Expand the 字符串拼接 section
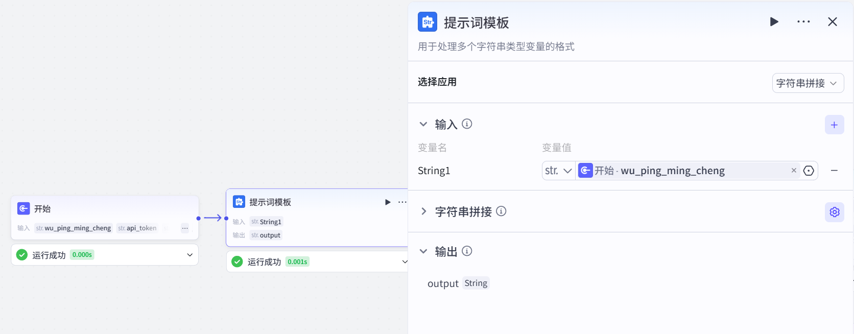 click(423, 211)
